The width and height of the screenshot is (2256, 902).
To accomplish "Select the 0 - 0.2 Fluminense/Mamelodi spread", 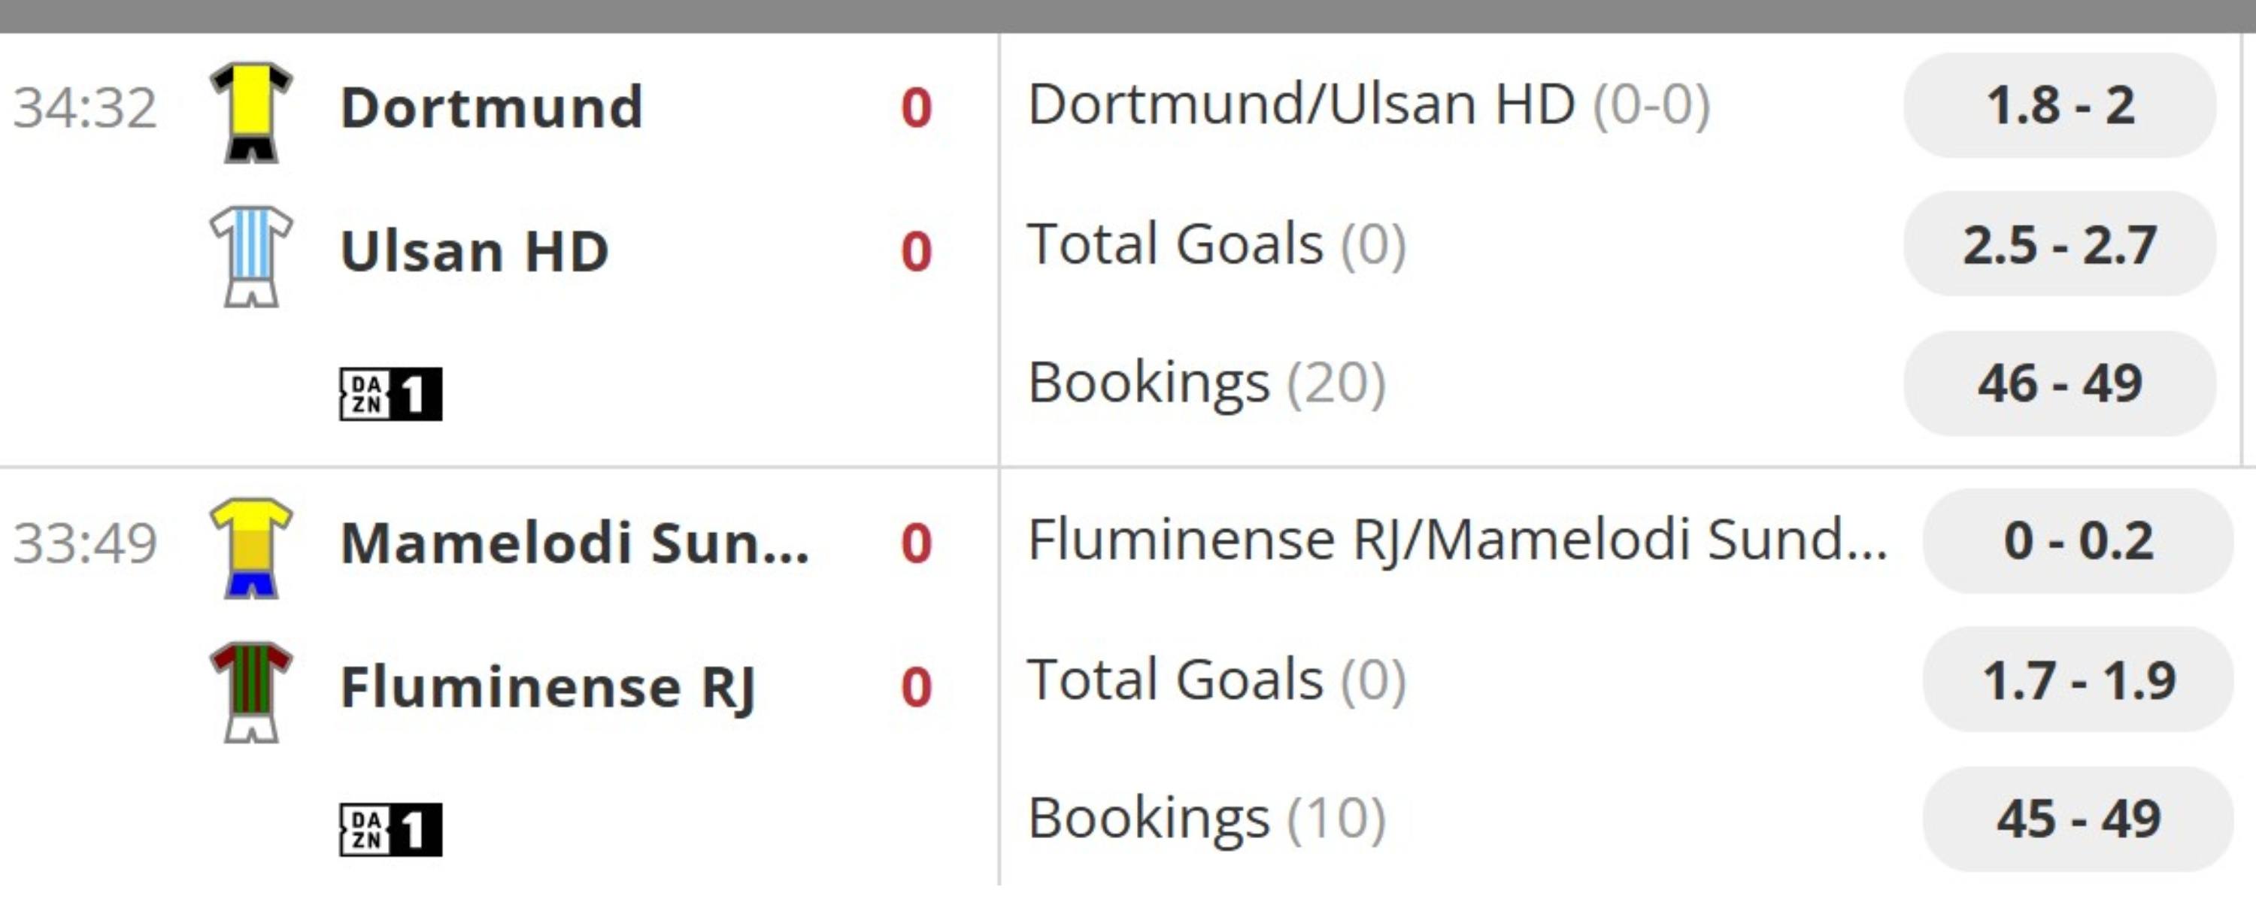I will (x=2077, y=541).
